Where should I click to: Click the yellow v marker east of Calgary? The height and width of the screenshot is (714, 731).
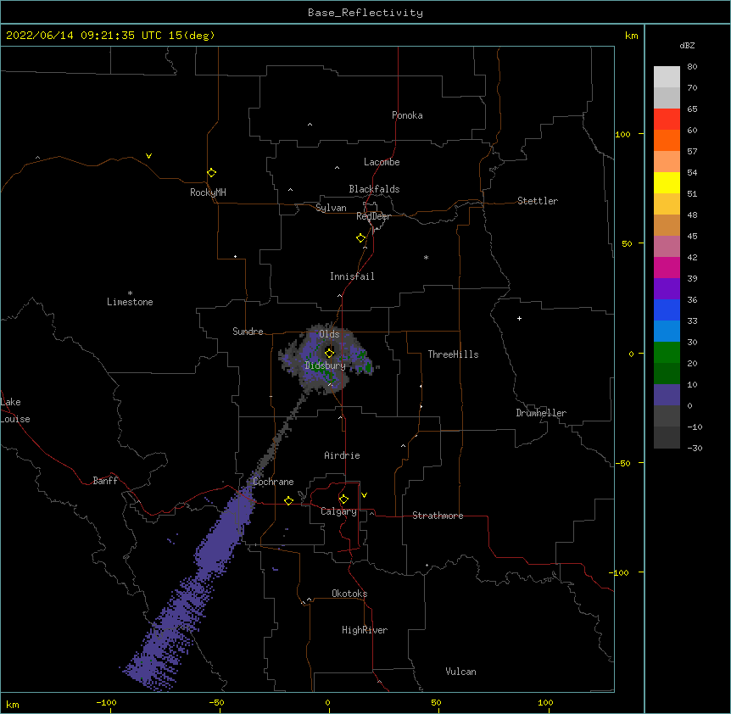364,495
